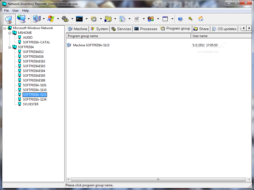Select SOFTPEDIAES05 in the tree
This screenshot has height=190, width=254.
click(34, 76)
